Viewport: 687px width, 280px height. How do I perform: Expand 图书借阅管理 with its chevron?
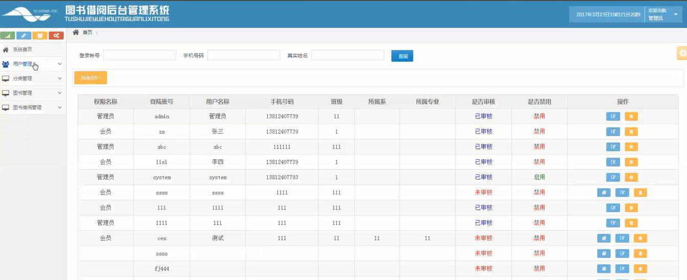60,108
